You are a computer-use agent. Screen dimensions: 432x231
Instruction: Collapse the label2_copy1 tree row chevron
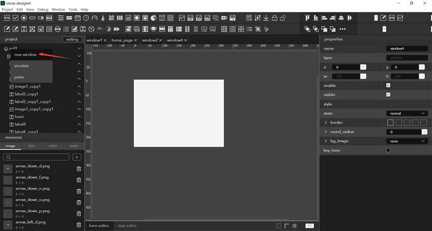[79, 94]
